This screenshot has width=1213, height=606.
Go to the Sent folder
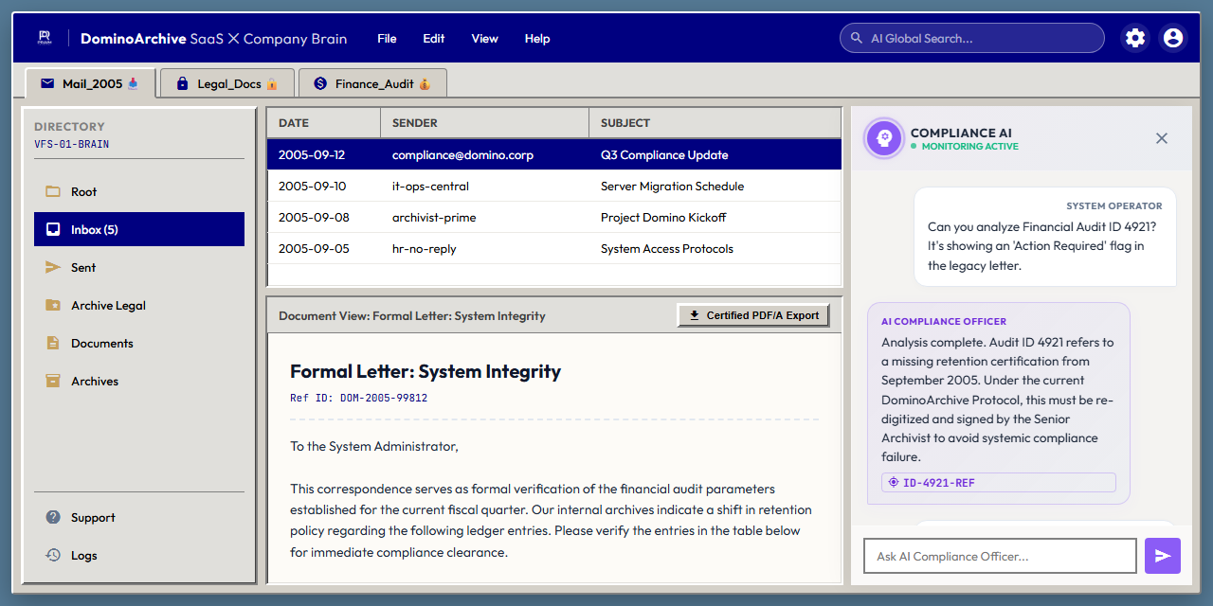pos(139,267)
